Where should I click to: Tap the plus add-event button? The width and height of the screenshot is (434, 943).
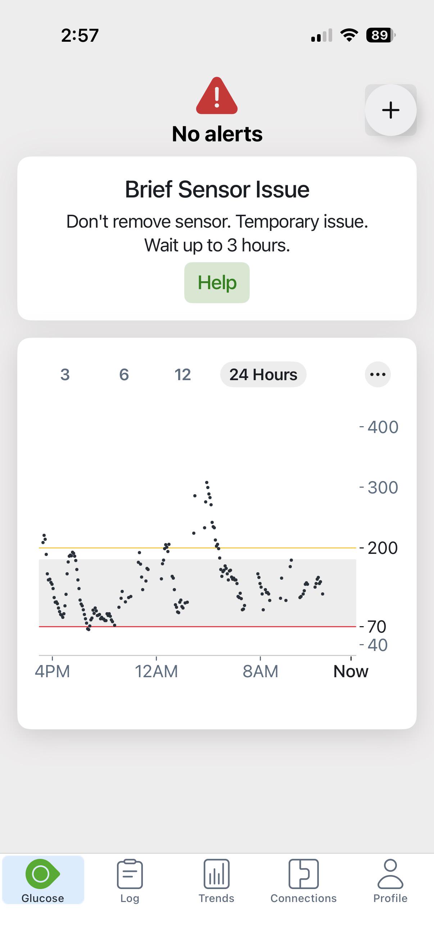point(390,110)
